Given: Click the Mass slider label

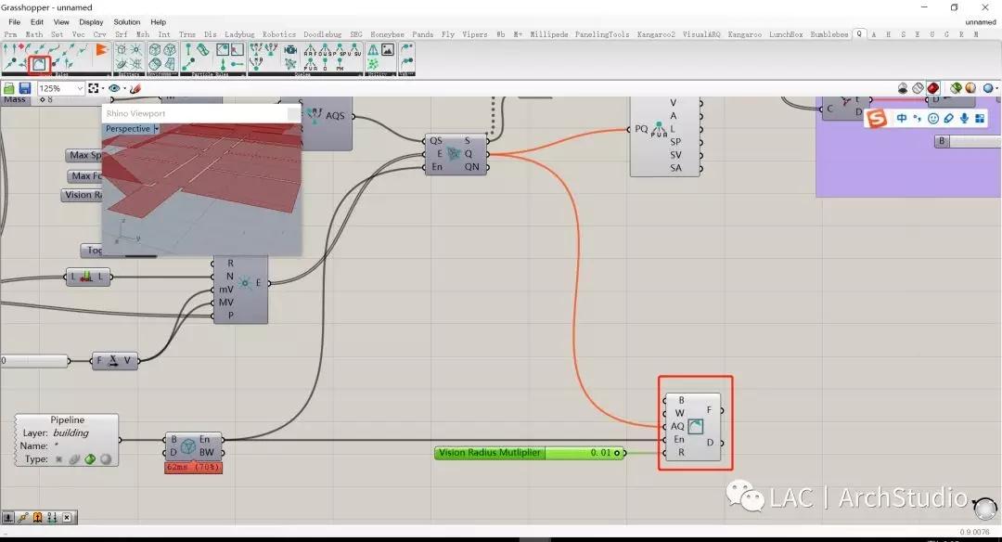Looking at the screenshot, I should [x=14, y=99].
